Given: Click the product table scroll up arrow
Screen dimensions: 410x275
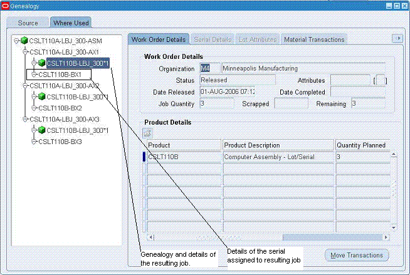Looking at the screenshot, I should [x=394, y=155].
